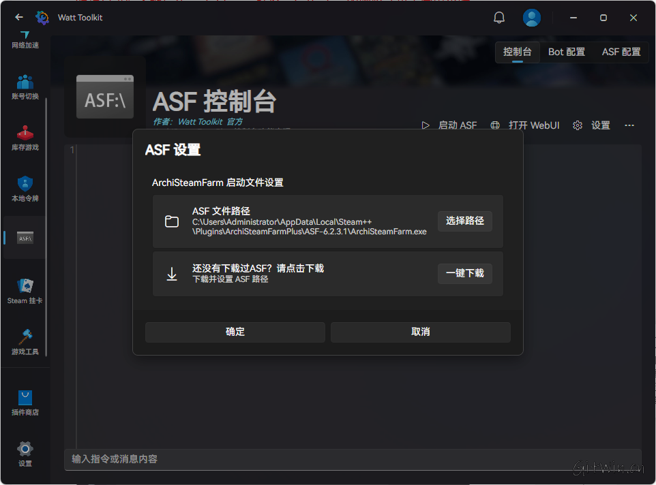Open the sidebar 设置 gear
This screenshot has width=656, height=485.
click(25, 454)
